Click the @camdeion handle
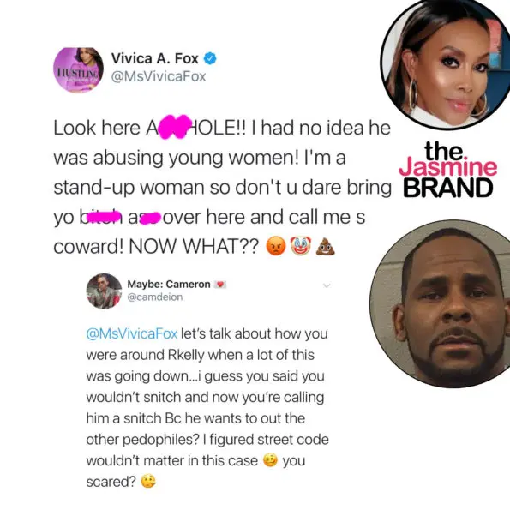The height and width of the screenshot is (510, 510). pos(155,297)
